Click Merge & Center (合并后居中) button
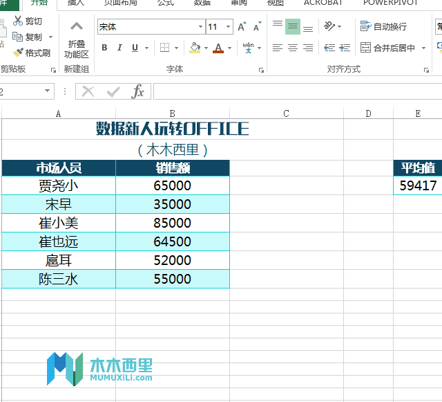This screenshot has height=402, width=442. (x=387, y=48)
